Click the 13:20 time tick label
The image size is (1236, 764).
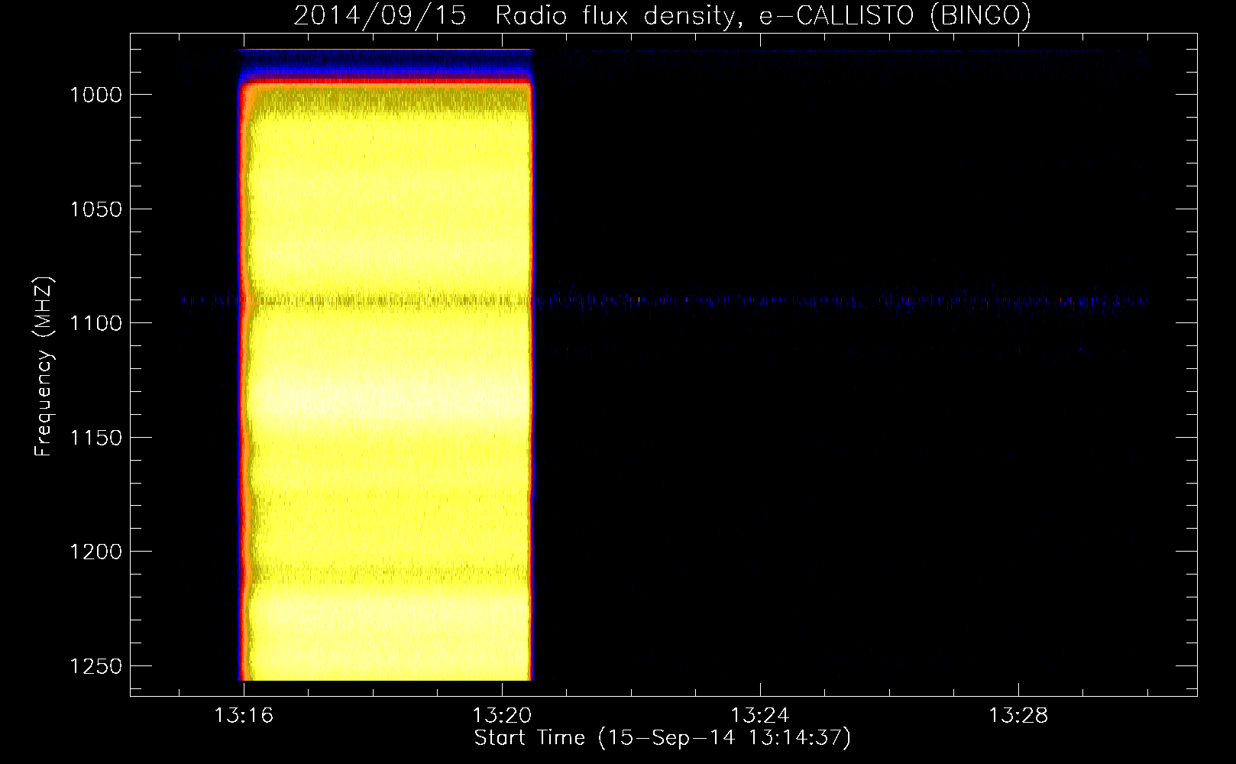click(502, 716)
